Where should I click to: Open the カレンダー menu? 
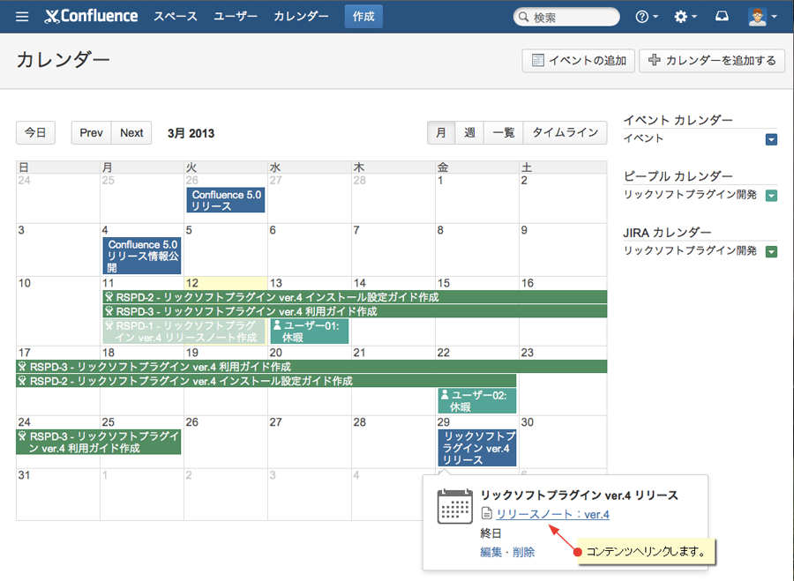[x=302, y=17]
